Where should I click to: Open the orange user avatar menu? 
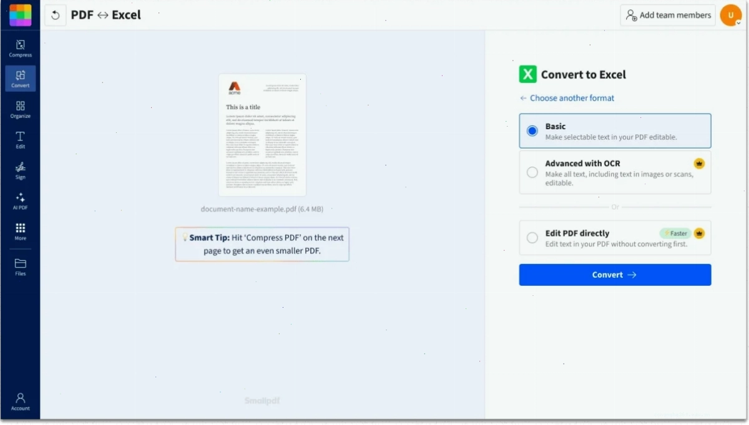(x=731, y=15)
